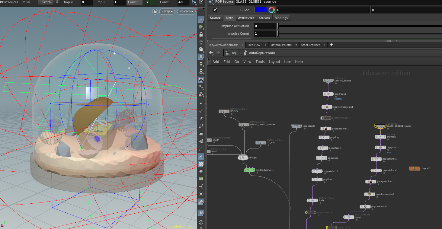Open the Add menu in network editor
This screenshot has width=442, height=229.
coord(216,62)
